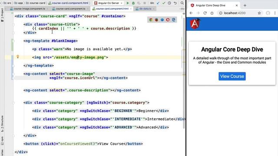Reload the localhost page
The image size is (278, 156).
205,13
